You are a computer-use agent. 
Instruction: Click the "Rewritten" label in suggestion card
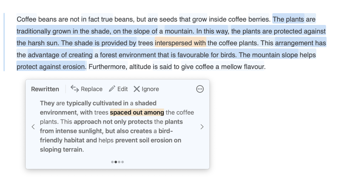click(x=45, y=89)
